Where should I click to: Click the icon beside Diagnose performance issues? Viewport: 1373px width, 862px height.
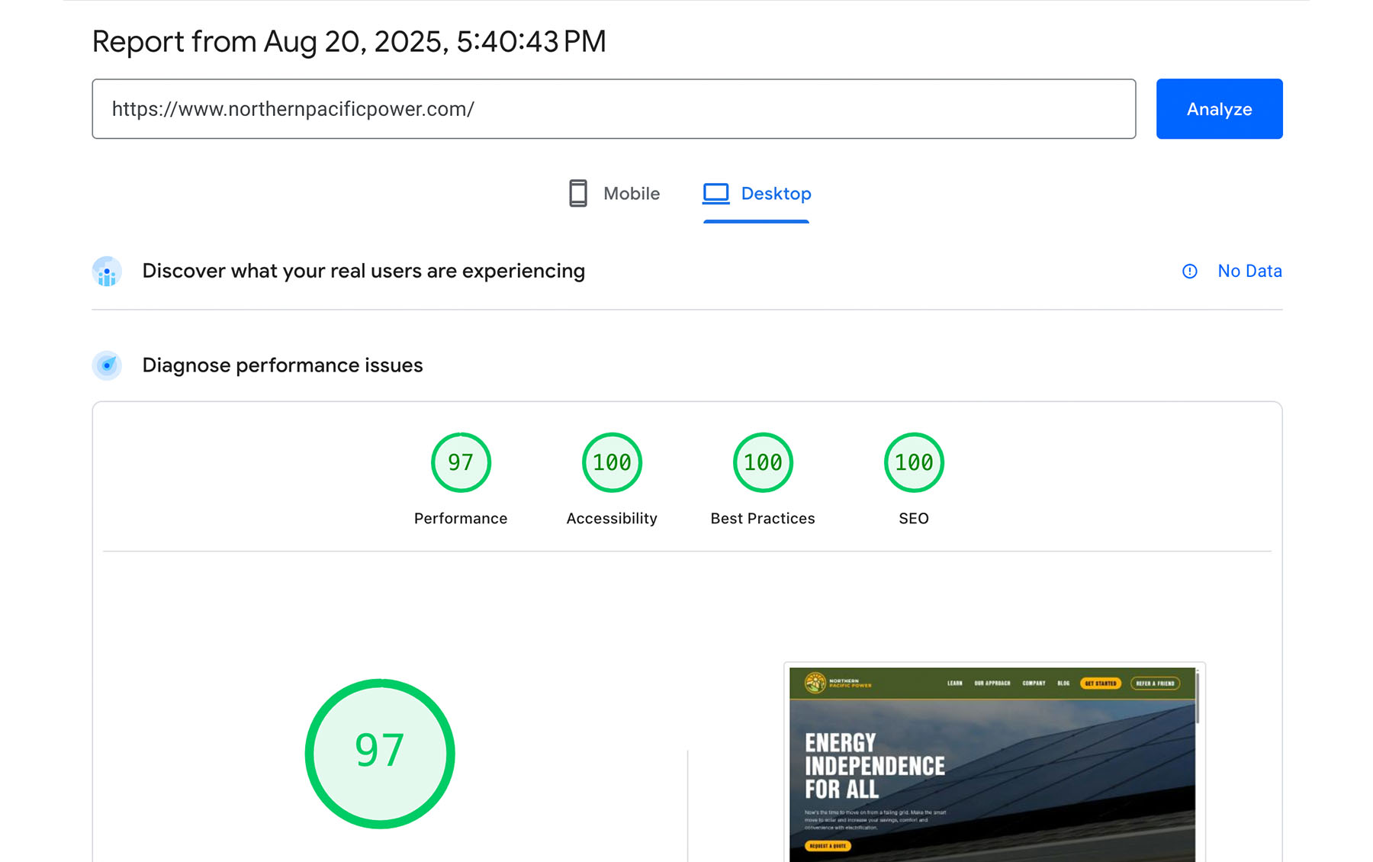[x=107, y=365]
